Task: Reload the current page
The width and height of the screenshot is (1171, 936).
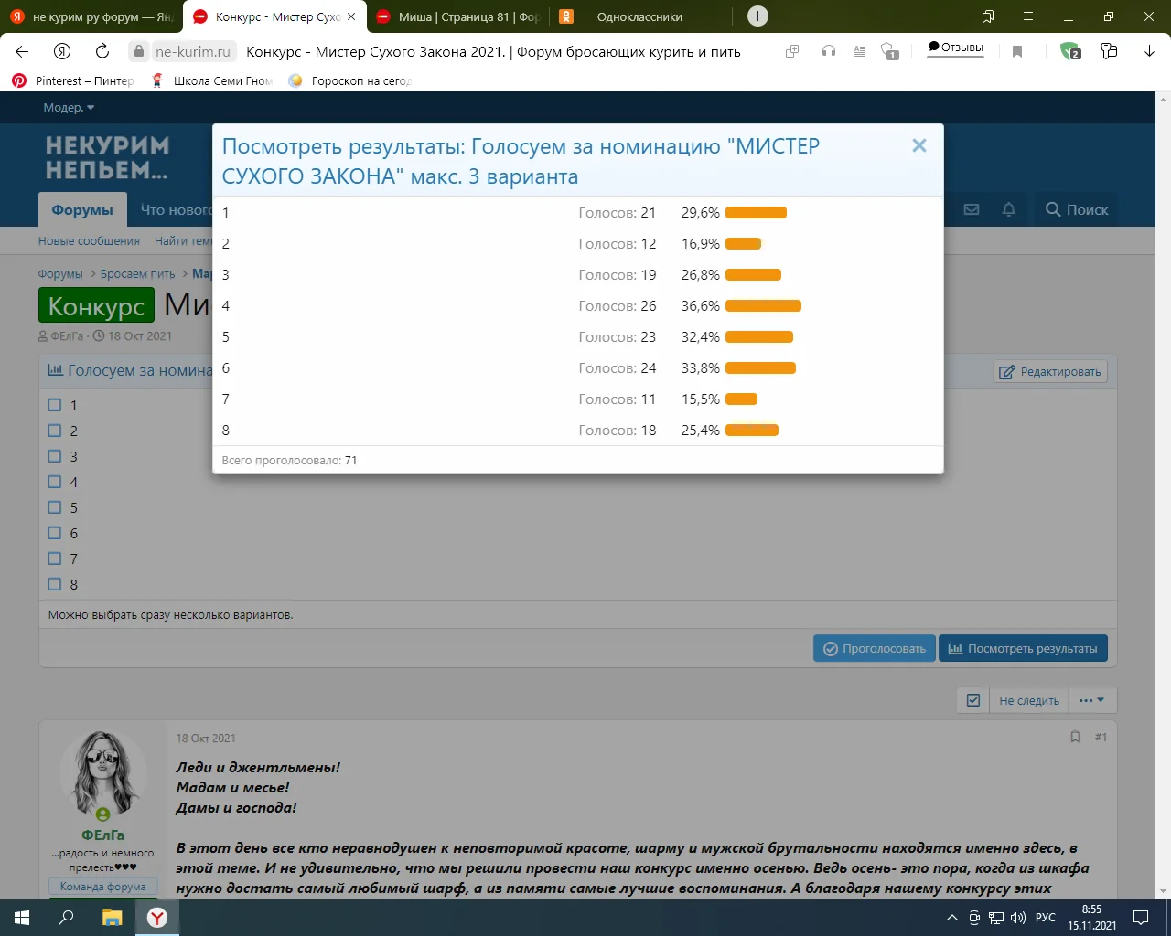Action: 102,51
